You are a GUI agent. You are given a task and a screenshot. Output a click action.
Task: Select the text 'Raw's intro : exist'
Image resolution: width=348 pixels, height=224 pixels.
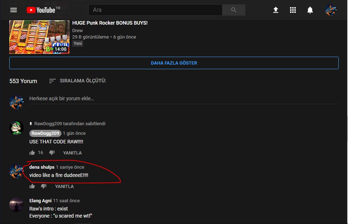pyautogui.click(x=49, y=209)
